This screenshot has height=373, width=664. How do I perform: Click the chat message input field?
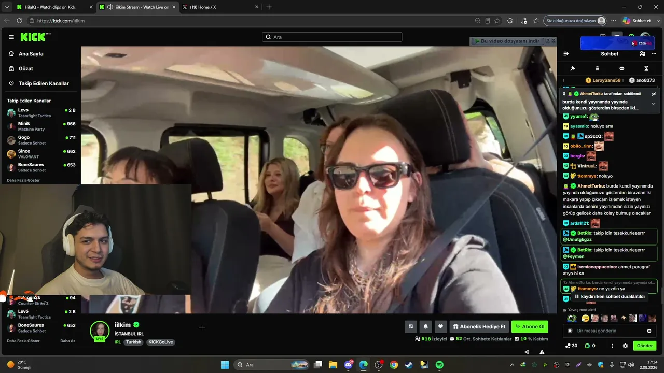tap(610, 331)
